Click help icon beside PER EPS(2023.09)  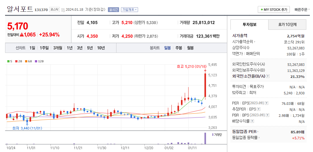[x=266, y=103]
